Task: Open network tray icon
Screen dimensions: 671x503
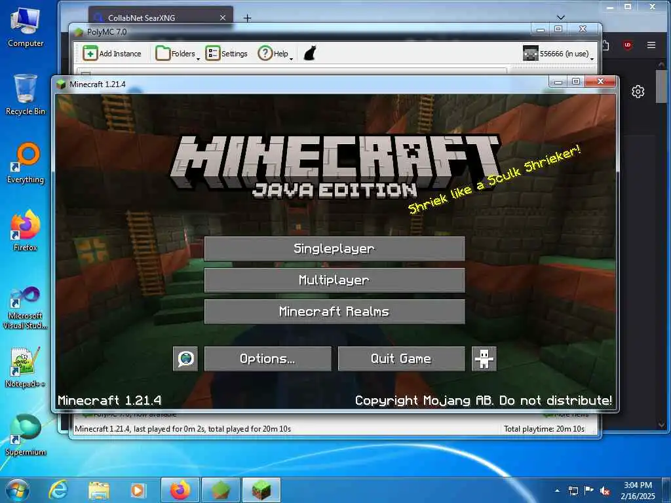Action: 573,491
